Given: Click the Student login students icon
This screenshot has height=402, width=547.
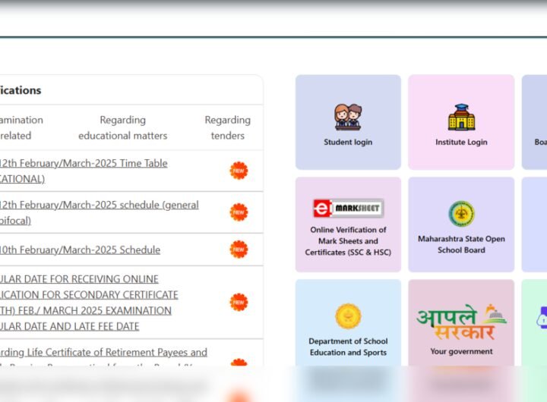Looking at the screenshot, I should point(348,118).
